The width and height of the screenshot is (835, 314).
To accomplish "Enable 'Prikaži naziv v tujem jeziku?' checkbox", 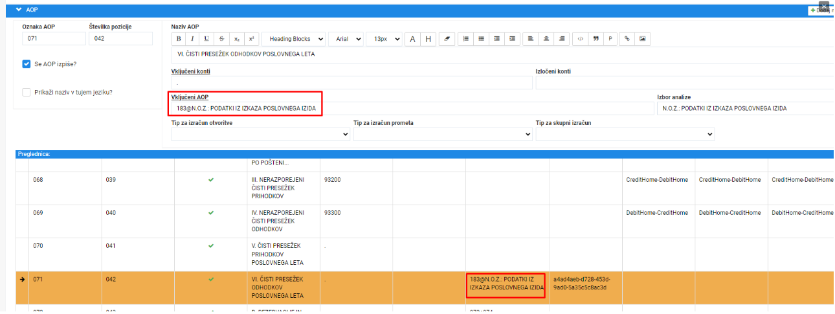I will tap(27, 92).
